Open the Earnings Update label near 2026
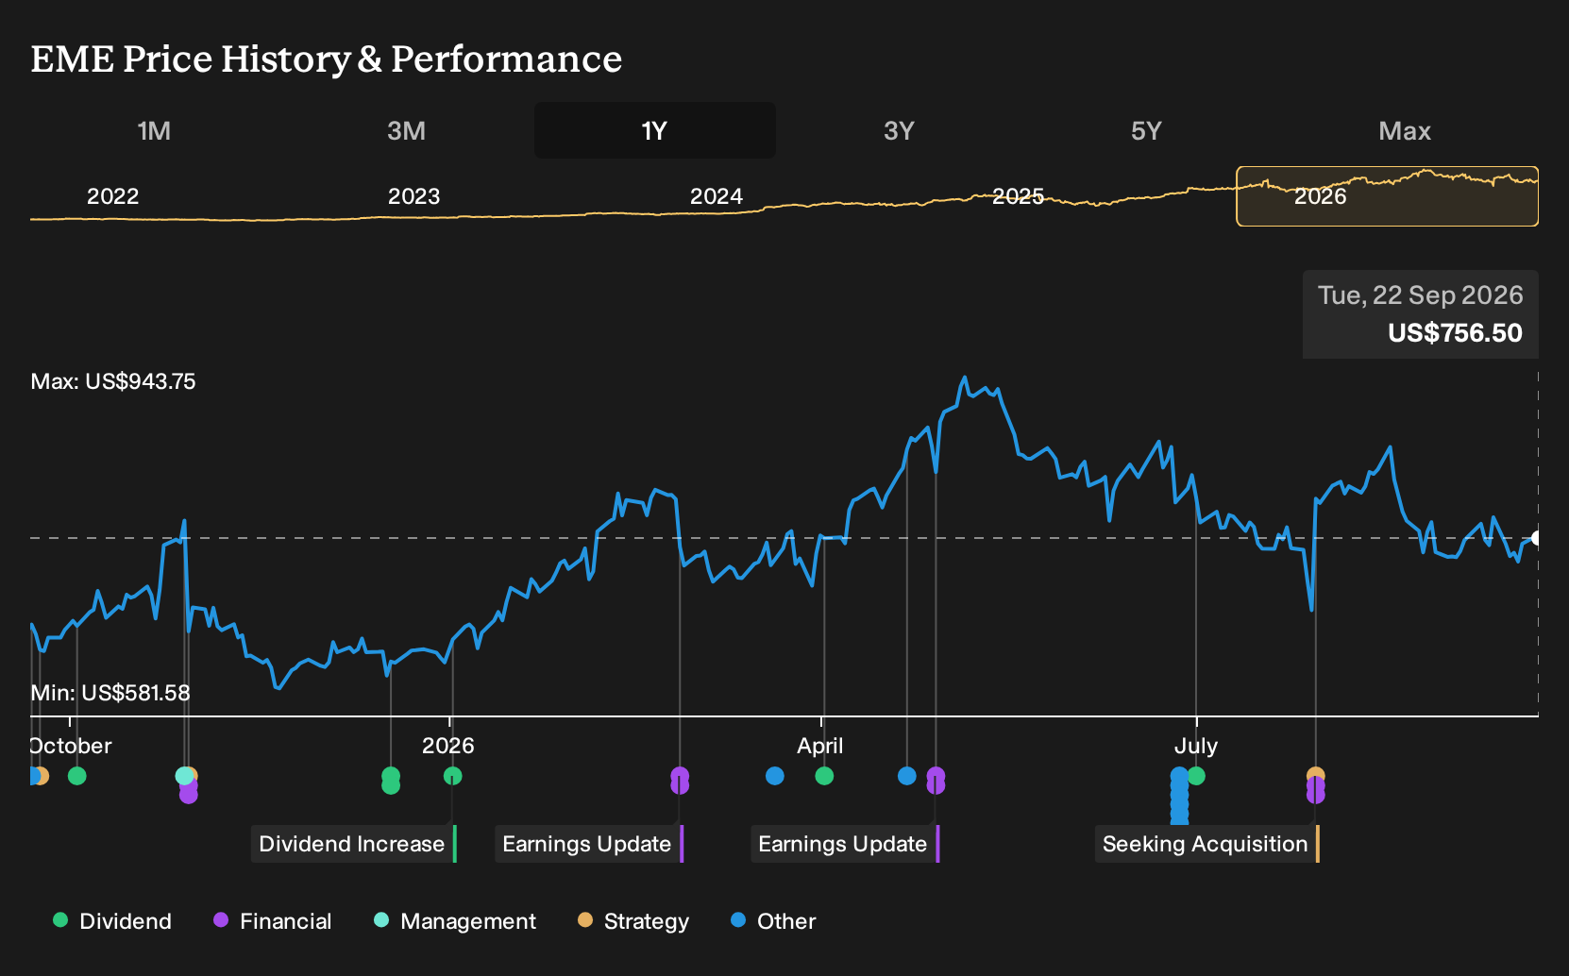This screenshot has height=976, width=1569. tap(589, 844)
